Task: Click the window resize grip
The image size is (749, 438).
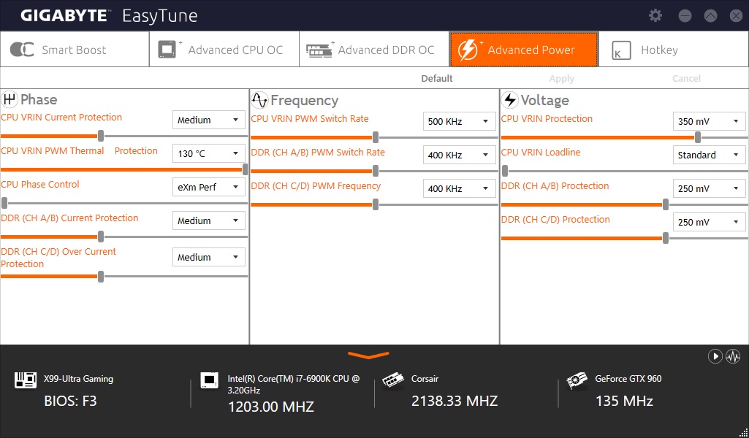Action: coord(743,433)
